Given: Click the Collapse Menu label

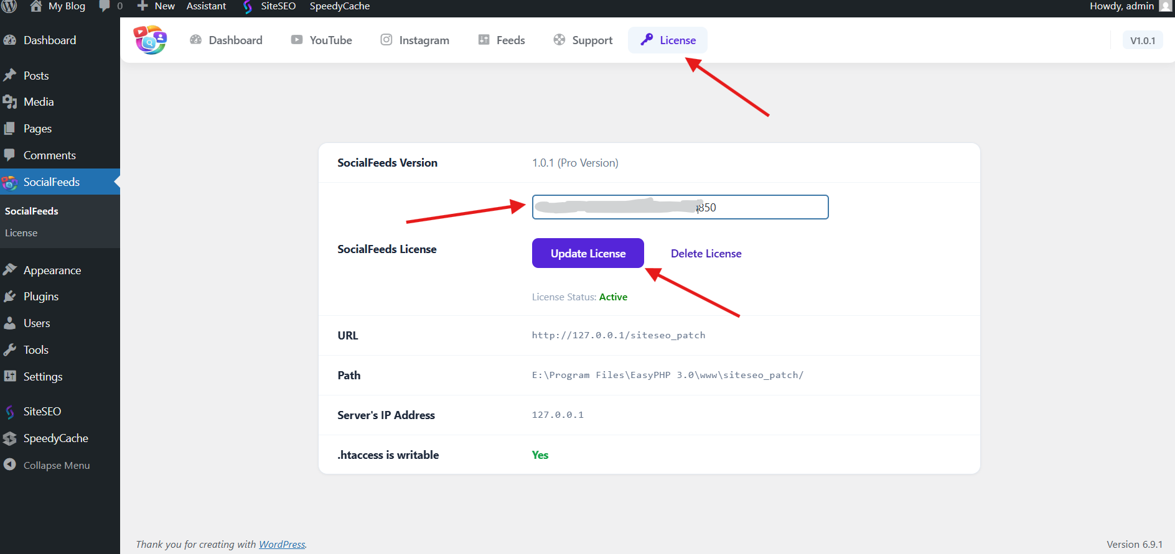Looking at the screenshot, I should [57, 465].
